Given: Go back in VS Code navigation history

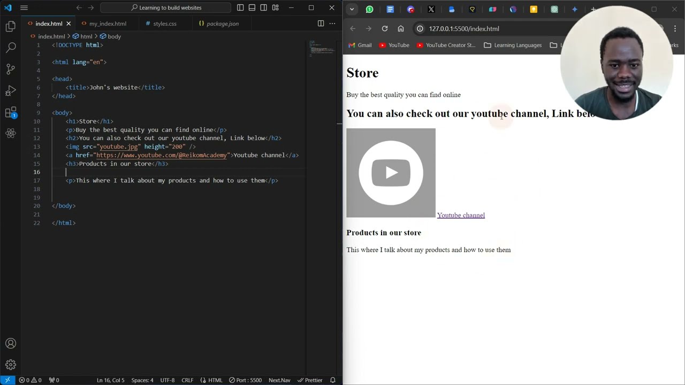Looking at the screenshot, I should (79, 7).
